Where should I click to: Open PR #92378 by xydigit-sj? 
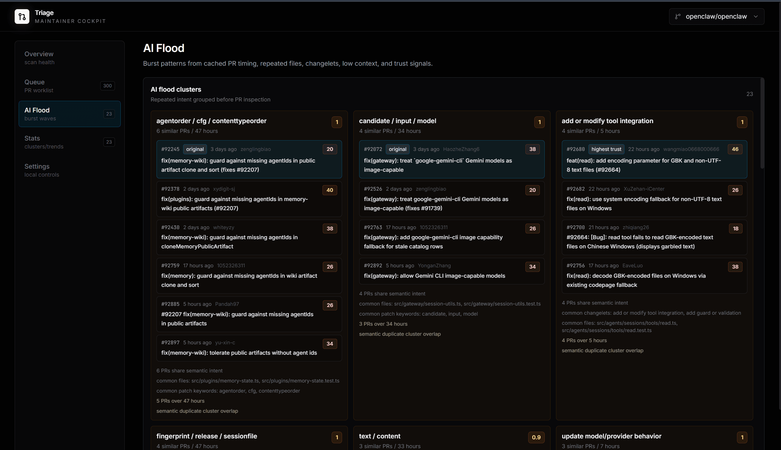[249, 199]
